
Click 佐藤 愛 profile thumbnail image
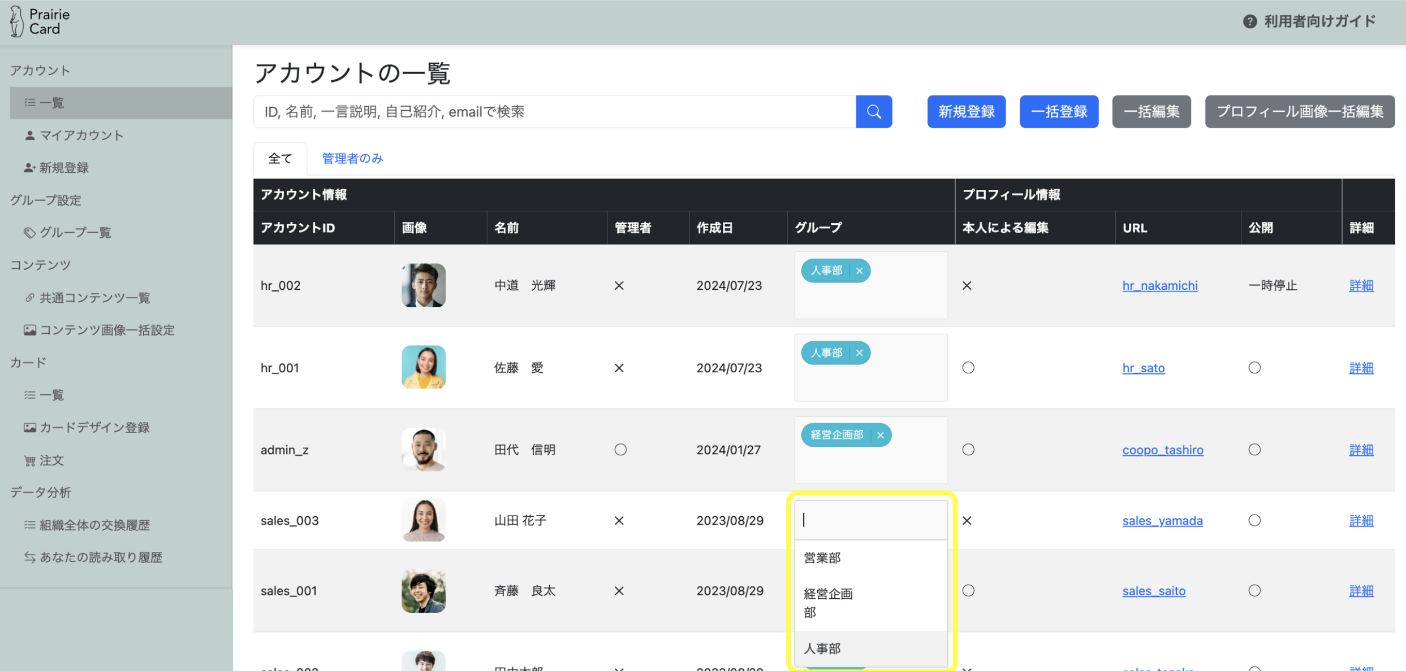tap(423, 368)
